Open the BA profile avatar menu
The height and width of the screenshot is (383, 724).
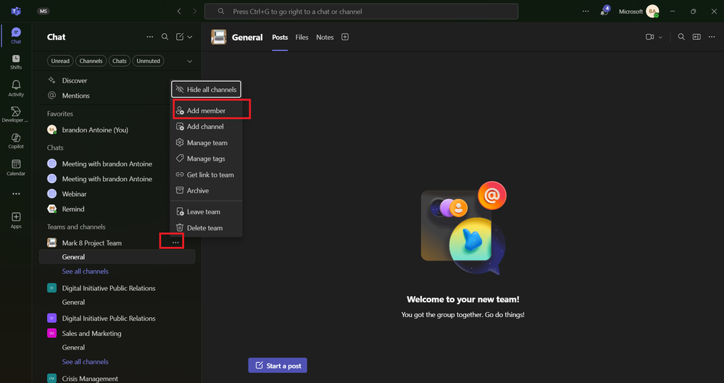click(652, 11)
